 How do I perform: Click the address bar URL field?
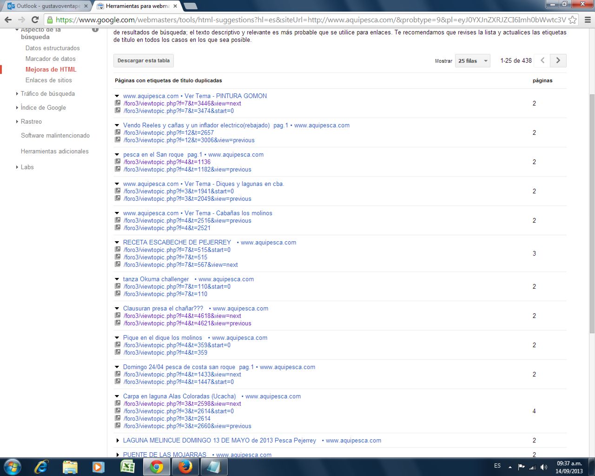point(311,20)
